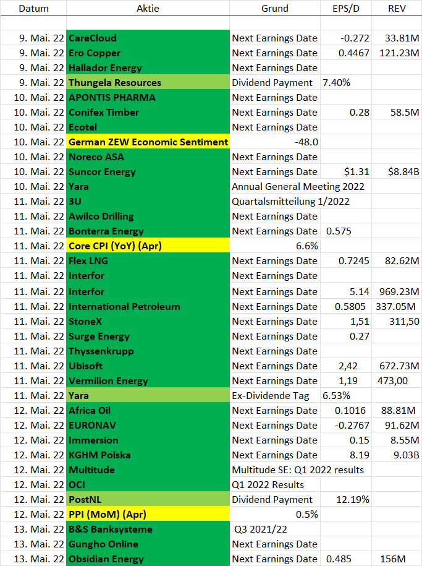Click the Ubisoft cell
This screenshot has height=566, width=422.
(148, 366)
